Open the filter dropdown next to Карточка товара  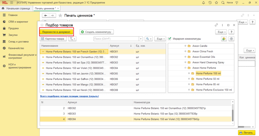(72, 39)
